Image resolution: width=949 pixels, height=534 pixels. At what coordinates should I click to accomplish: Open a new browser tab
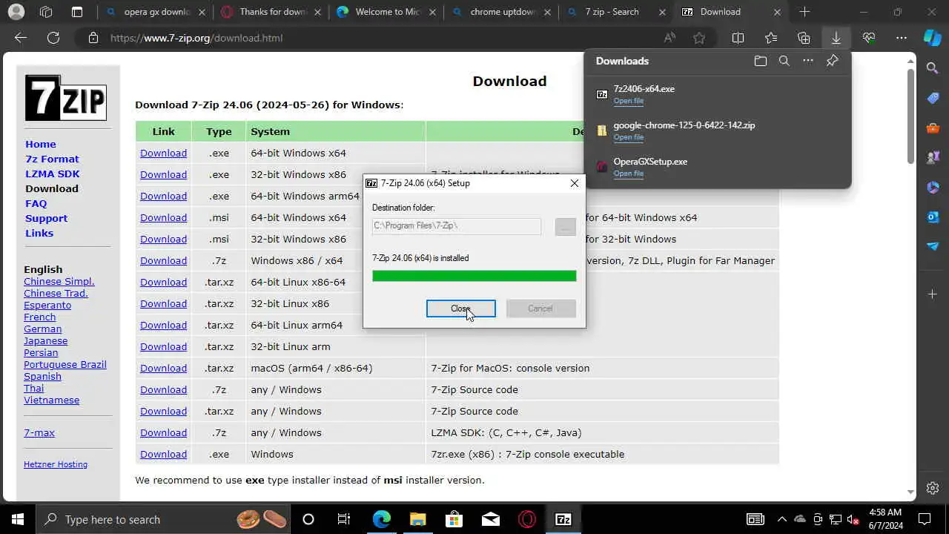point(804,12)
